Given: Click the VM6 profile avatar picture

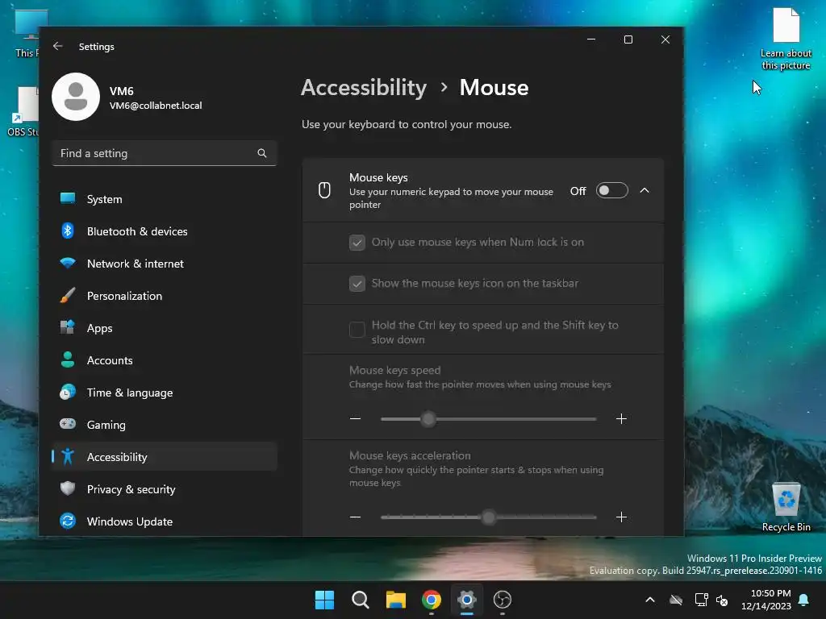Looking at the screenshot, I should 76,97.
